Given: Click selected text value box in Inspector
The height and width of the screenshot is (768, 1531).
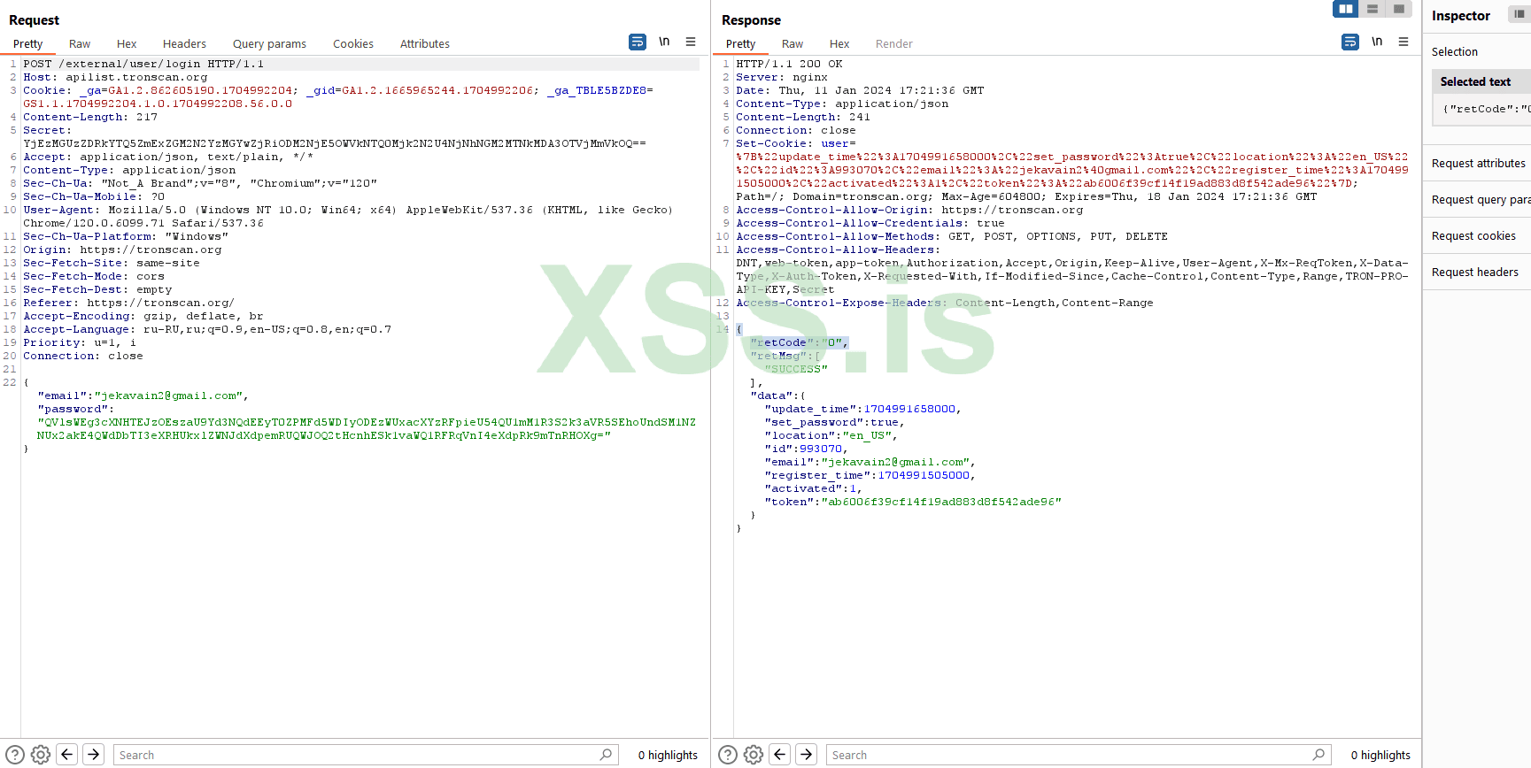Looking at the screenshot, I should (x=1481, y=109).
